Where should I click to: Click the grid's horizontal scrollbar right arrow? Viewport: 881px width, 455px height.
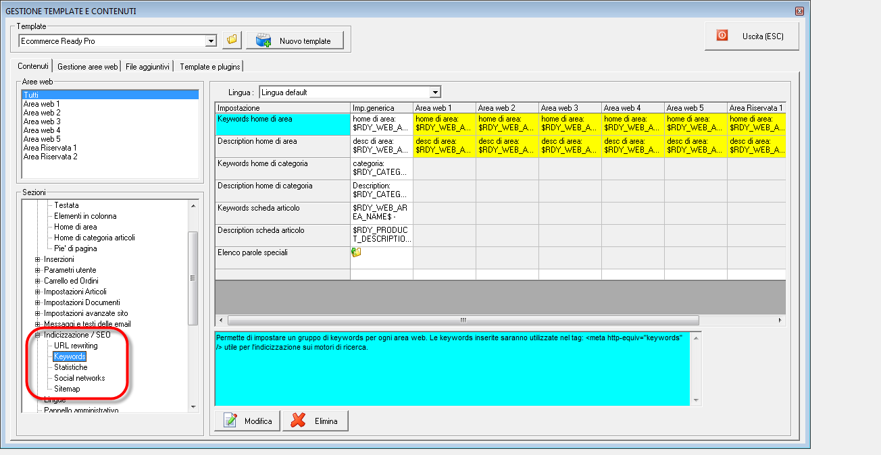click(x=780, y=320)
